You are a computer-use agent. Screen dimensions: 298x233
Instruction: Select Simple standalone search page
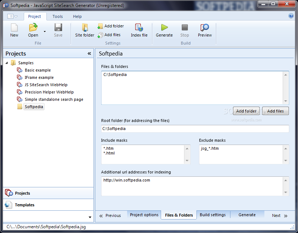click(x=54, y=99)
